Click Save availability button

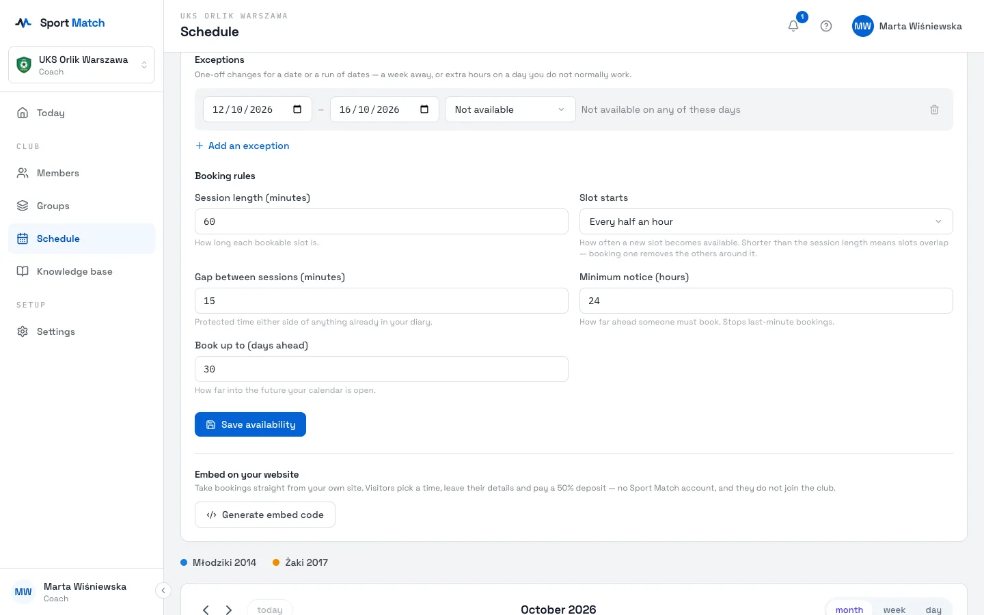[250, 424]
